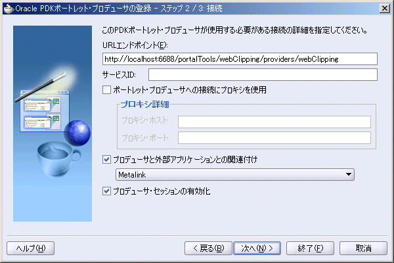Screen dimensions: 394x263
Task: Go back with the 戻る(B) button
Action: [x=208, y=249]
